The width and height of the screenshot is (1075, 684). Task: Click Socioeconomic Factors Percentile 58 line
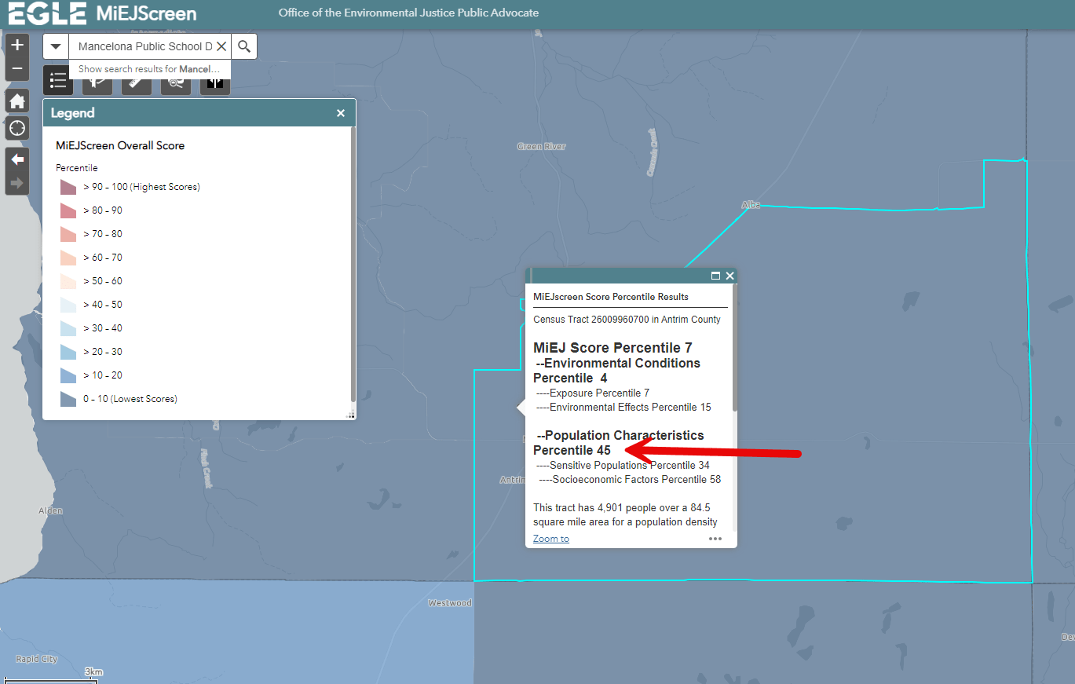(x=630, y=479)
